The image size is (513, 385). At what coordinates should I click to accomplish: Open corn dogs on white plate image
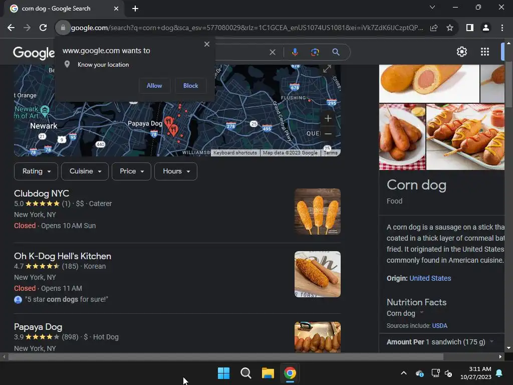[x=402, y=137]
